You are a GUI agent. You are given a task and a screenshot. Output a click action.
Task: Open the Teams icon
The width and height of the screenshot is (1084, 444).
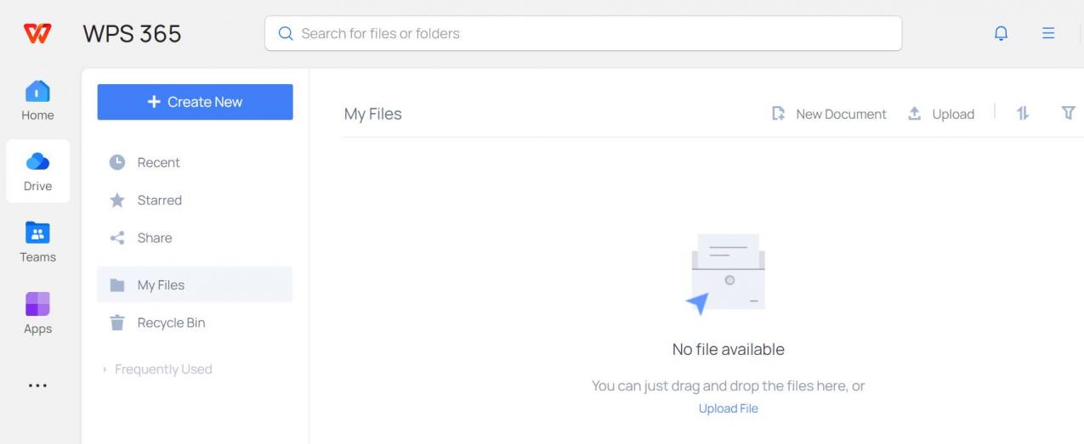[x=37, y=233]
